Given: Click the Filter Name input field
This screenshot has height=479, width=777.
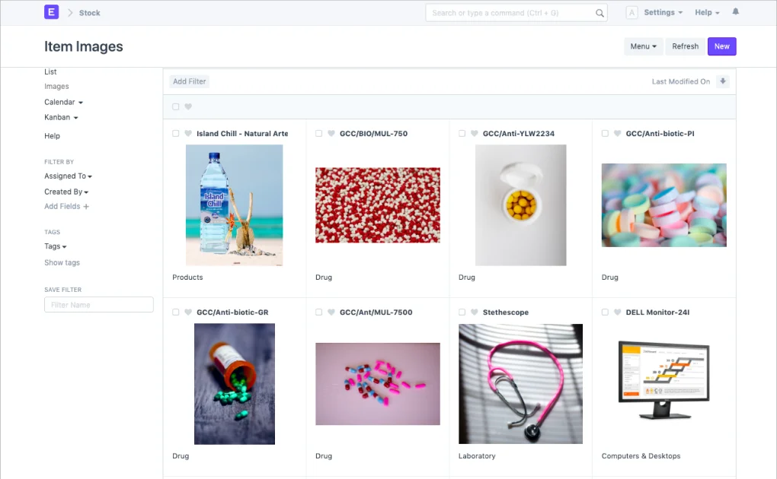Looking at the screenshot, I should [99, 305].
